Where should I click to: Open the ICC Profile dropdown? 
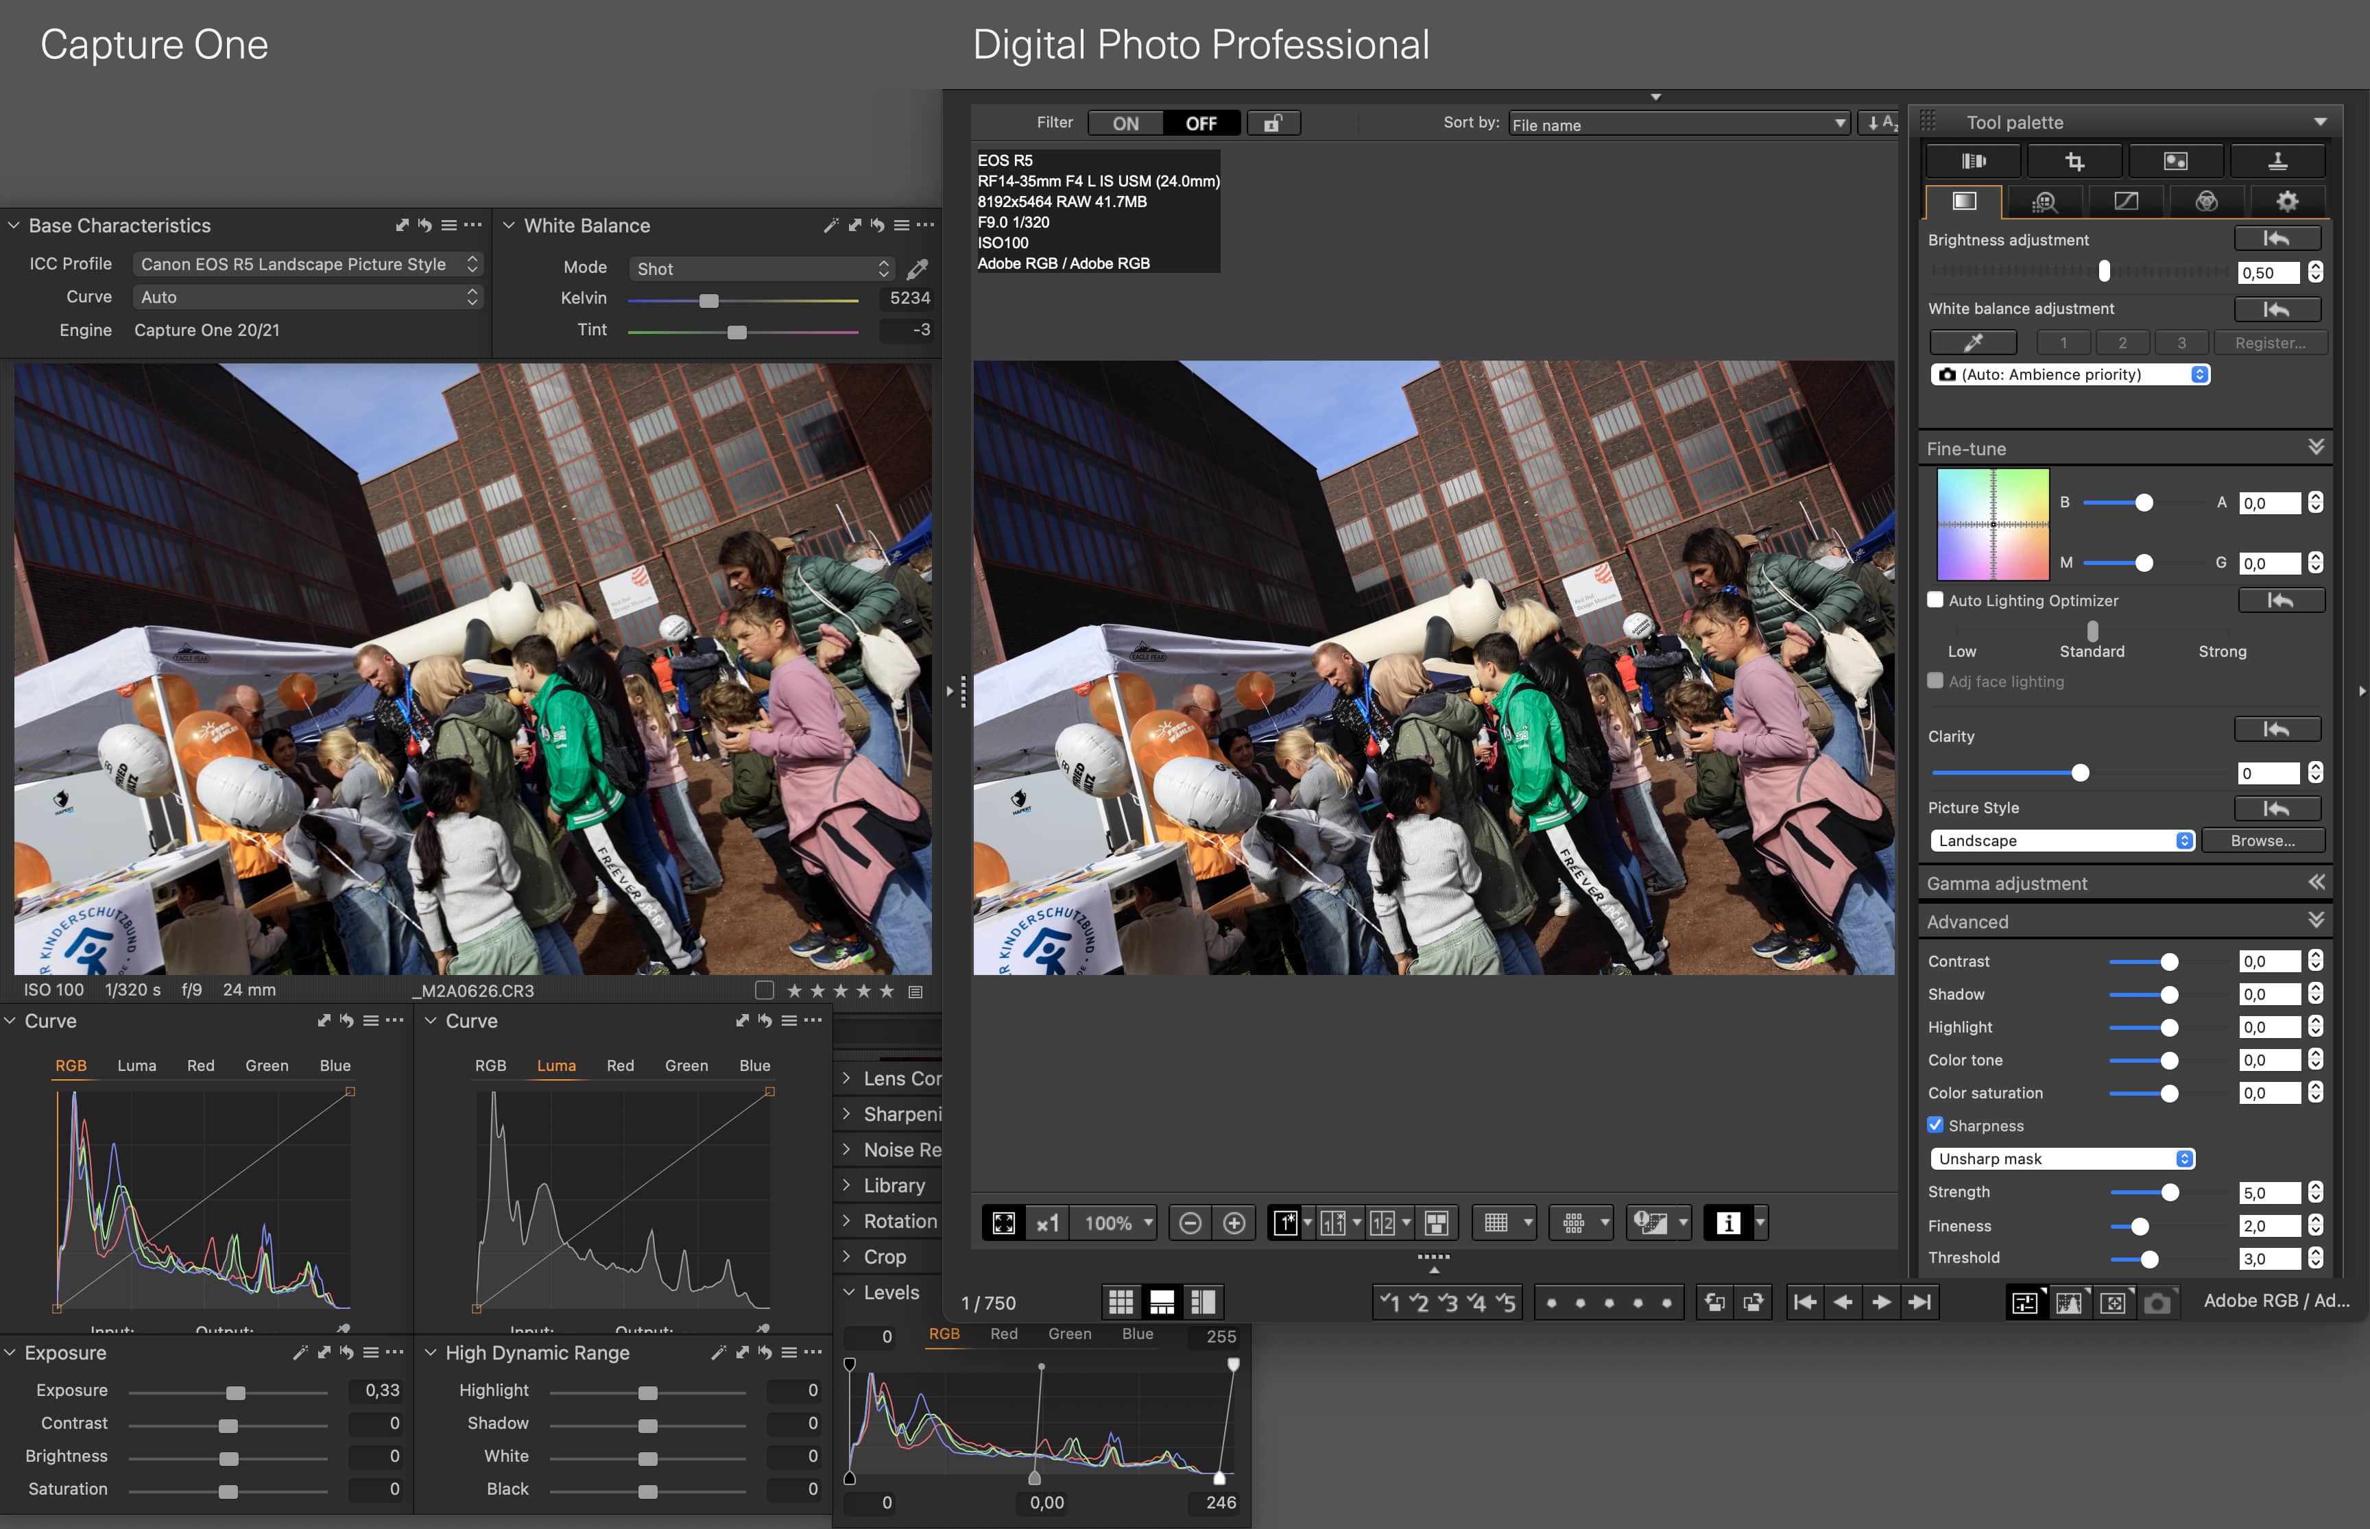pyautogui.click(x=308, y=264)
